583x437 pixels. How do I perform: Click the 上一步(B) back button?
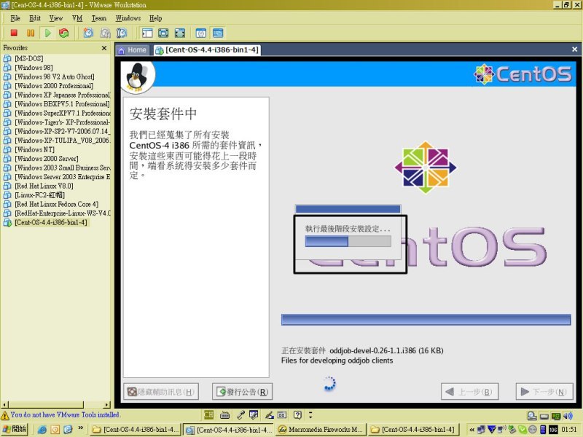point(469,392)
